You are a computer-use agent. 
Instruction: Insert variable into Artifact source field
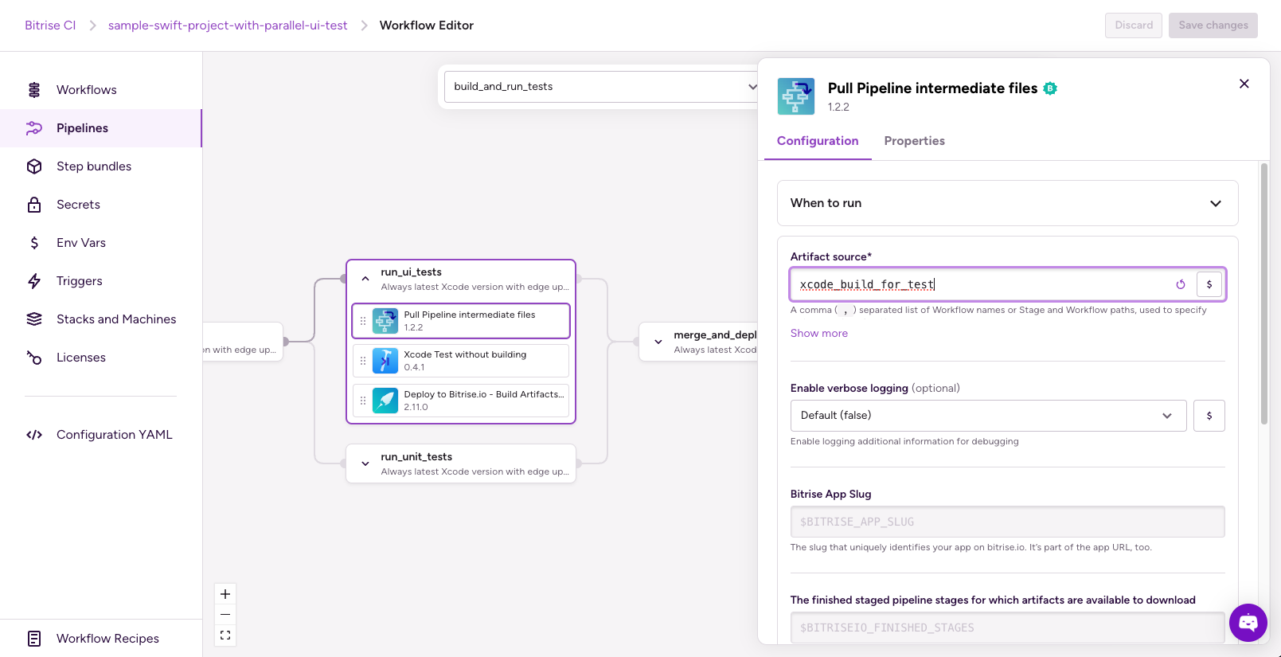coord(1209,284)
